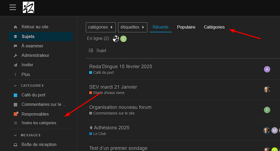This screenshot has width=280, height=151.
Task: Click the paper plane Inviter icon
Action: click(x=15, y=65)
